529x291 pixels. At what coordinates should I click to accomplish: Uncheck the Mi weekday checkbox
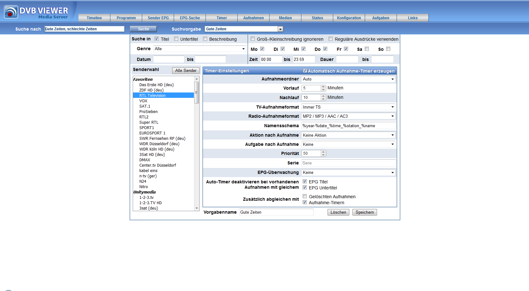point(303,49)
